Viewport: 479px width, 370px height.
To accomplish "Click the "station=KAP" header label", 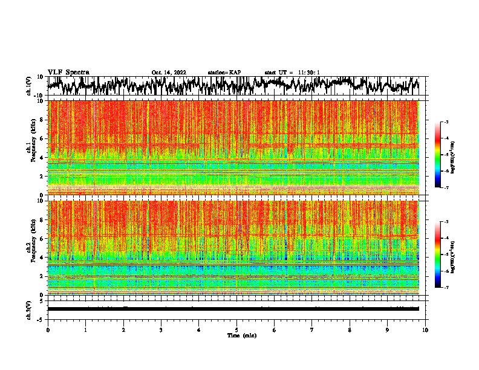I will click(x=224, y=73).
